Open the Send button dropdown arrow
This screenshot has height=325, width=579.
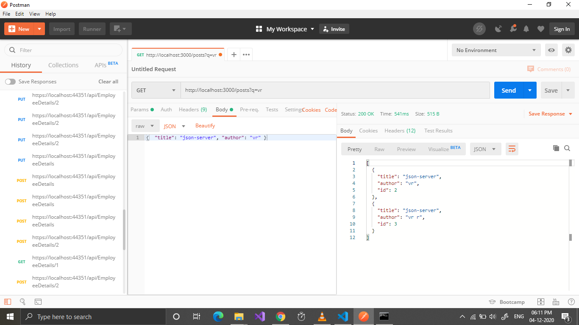tap(530, 90)
